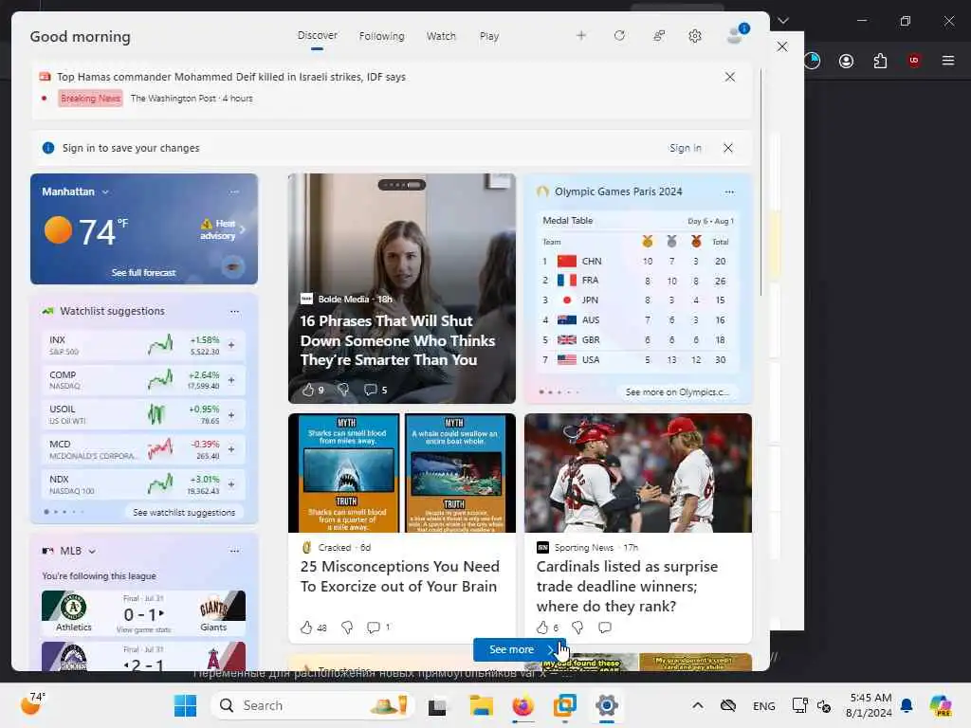Add COMP NASDAQ to watchlist
The width and height of the screenshot is (971, 728).
231,380
